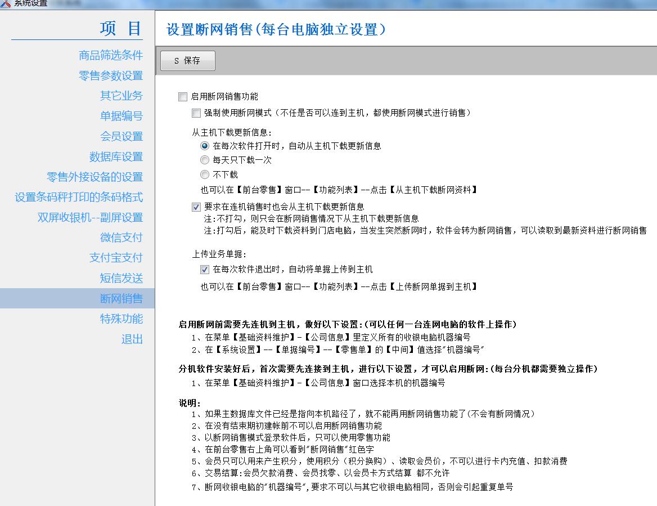Viewport: 657px width, 506px height.
Task: Tick the 强制使用断网模式 checkbox
Action: point(196,113)
